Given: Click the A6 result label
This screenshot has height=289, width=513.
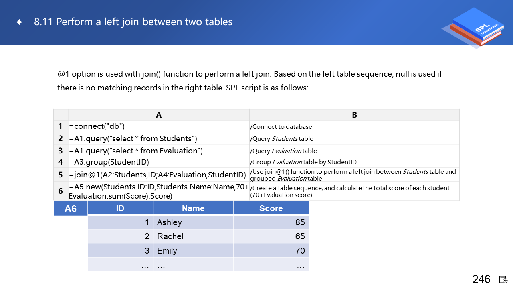Looking at the screenshot, I should click(x=71, y=209).
